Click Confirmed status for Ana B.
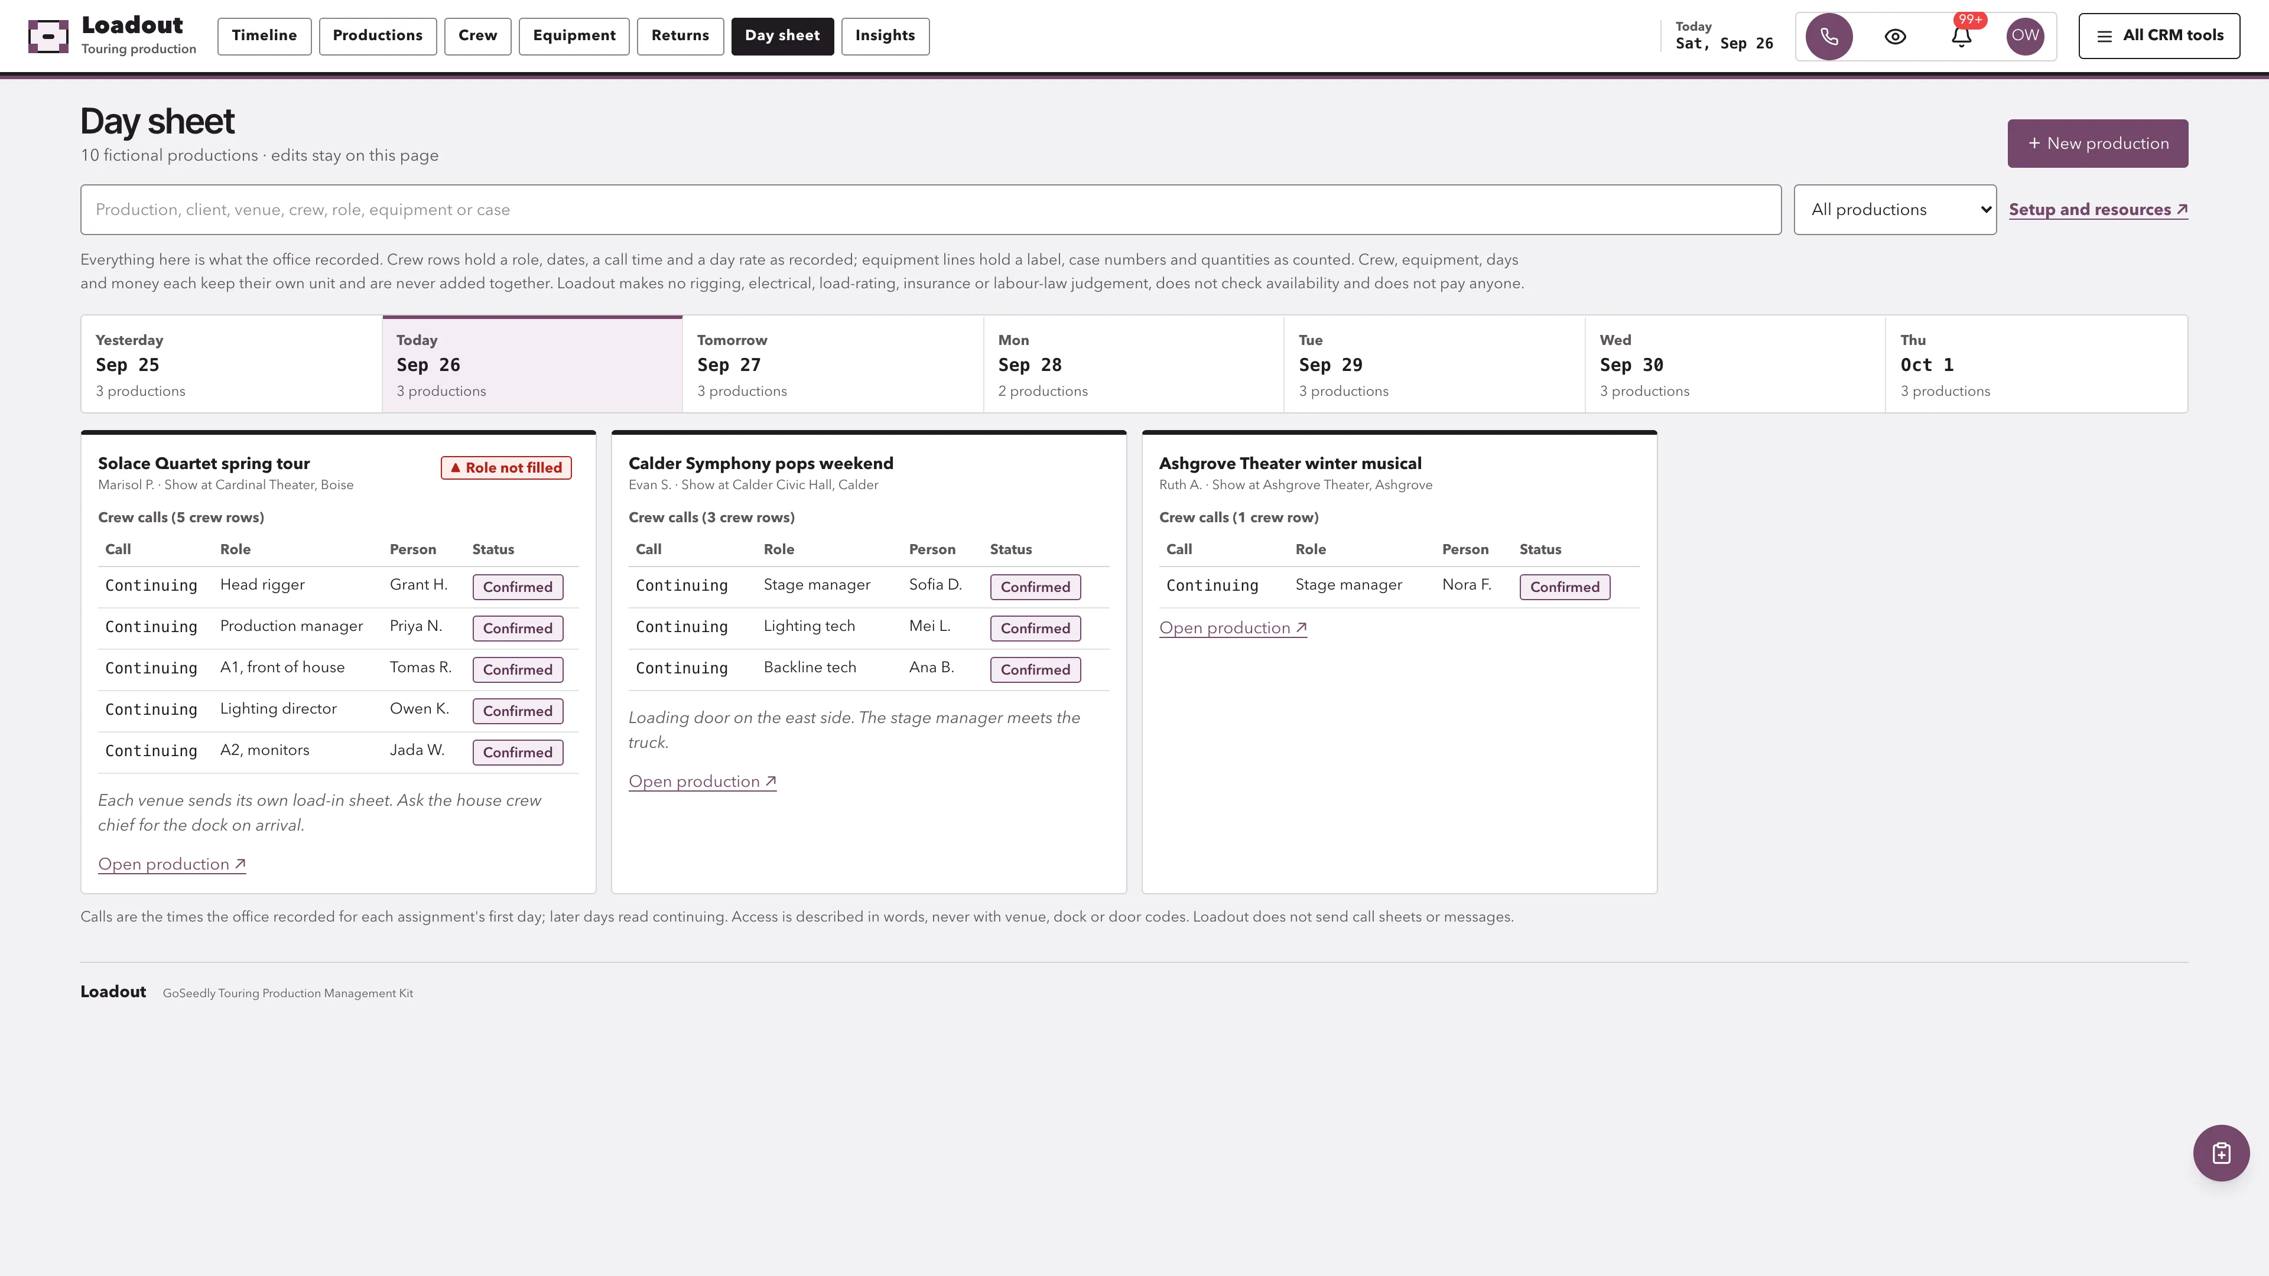Image resolution: width=2269 pixels, height=1276 pixels. pyautogui.click(x=1035, y=670)
